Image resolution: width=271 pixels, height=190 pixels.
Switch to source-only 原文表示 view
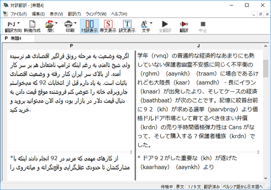108,26
